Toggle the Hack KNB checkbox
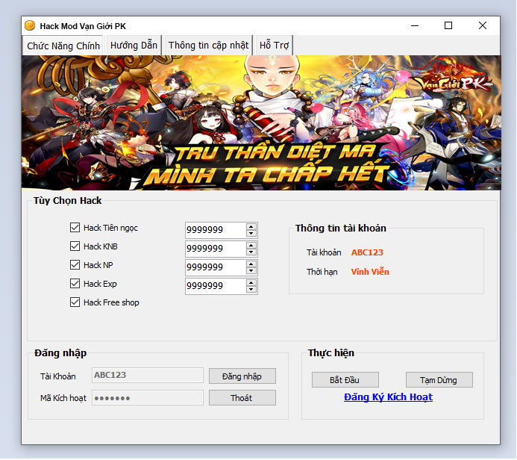This screenshot has height=460, width=517. (x=75, y=246)
